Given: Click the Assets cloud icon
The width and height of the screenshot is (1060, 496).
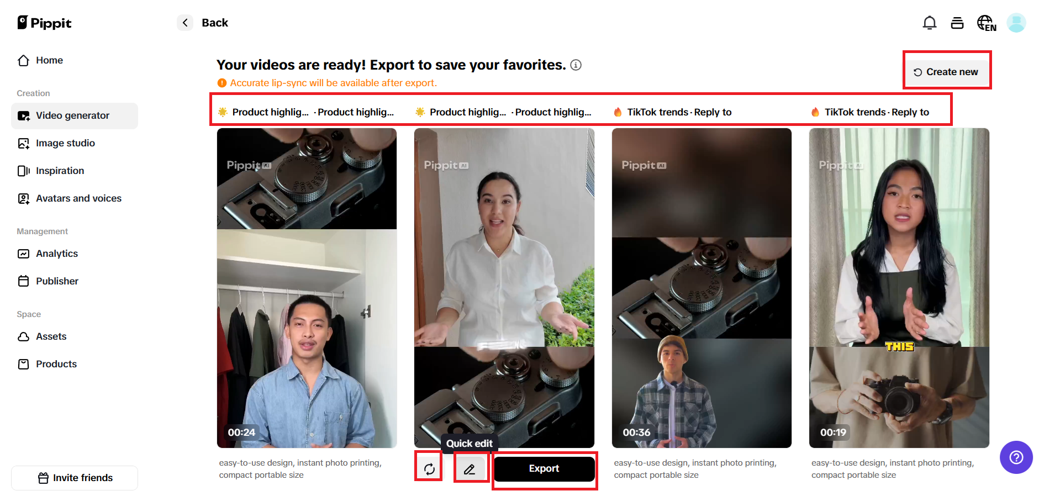Looking at the screenshot, I should pos(23,336).
